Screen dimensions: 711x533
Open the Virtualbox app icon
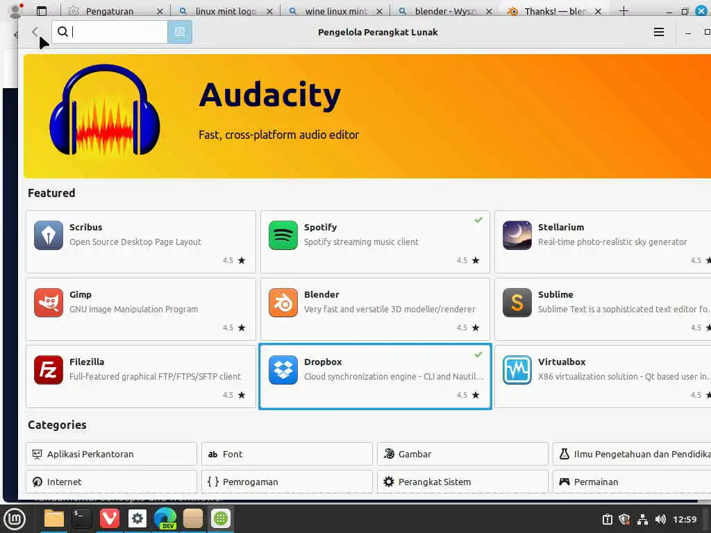click(517, 370)
